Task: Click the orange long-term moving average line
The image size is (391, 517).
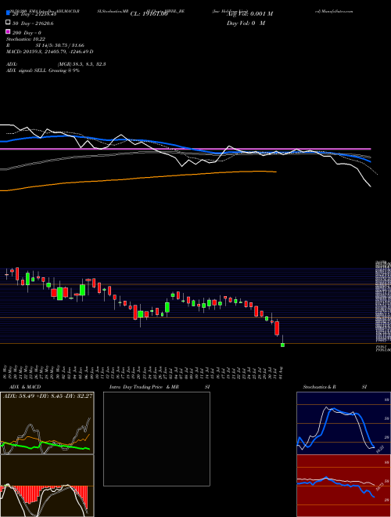Action: pyautogui.click(x=138, y=178)
